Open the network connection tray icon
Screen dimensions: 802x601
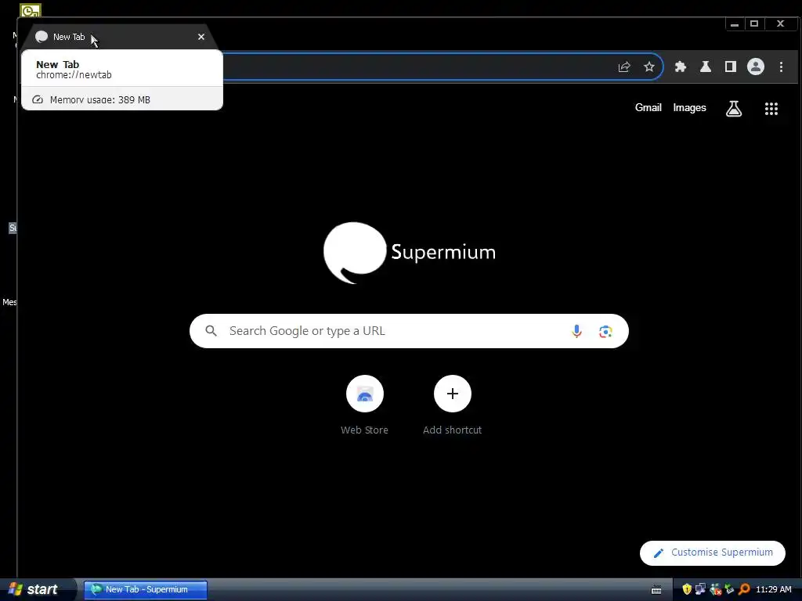tap(701, 589)
